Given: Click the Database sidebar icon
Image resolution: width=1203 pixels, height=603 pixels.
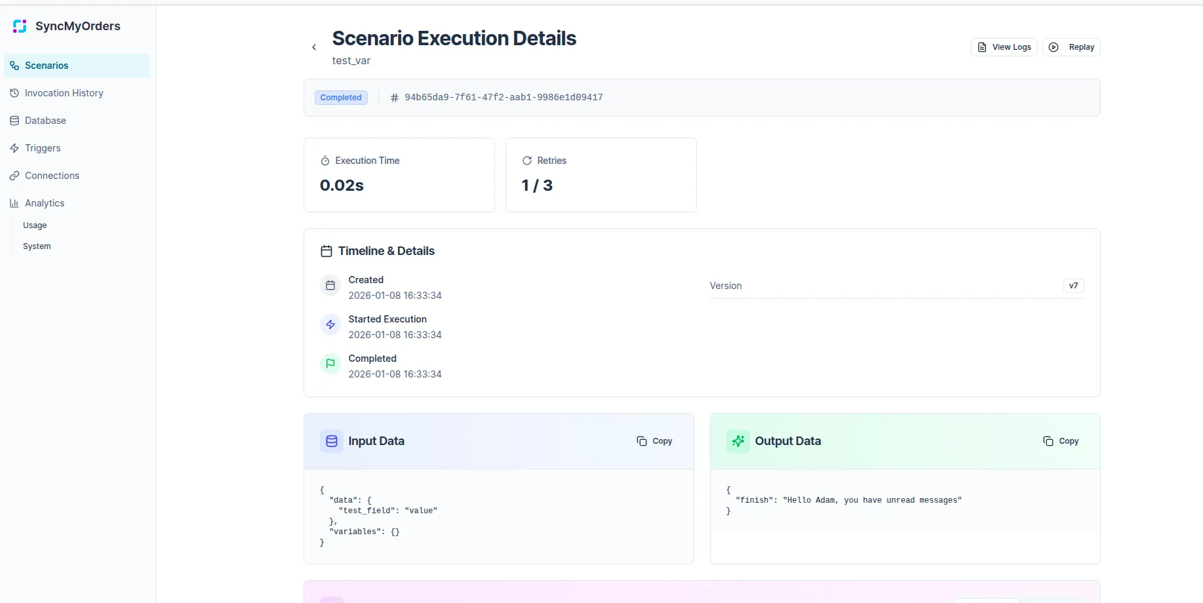Looking at the screenshot, I should coord(14,121).
